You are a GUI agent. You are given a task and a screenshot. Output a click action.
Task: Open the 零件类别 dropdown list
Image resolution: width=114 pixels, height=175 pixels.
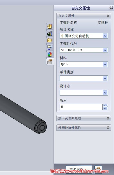[105, 78]
